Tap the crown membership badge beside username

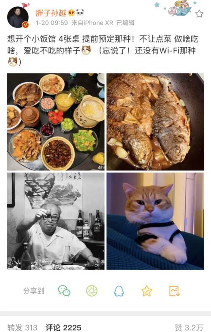(71, 13)
